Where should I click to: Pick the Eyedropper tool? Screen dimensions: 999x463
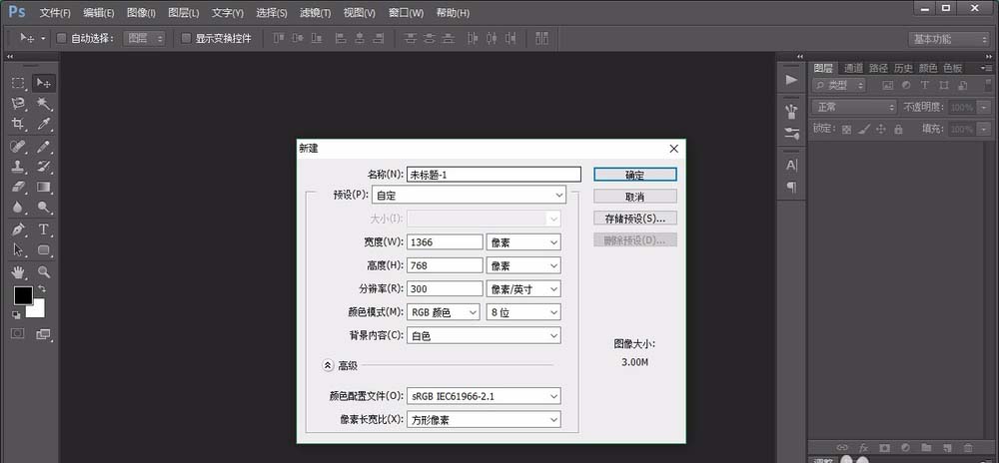(44, 124)
